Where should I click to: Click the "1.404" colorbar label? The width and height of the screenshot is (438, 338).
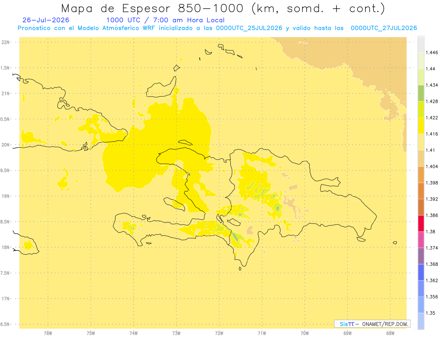click(431, 167)
